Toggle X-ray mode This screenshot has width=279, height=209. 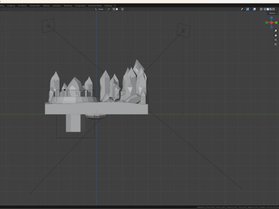[261, 9]
